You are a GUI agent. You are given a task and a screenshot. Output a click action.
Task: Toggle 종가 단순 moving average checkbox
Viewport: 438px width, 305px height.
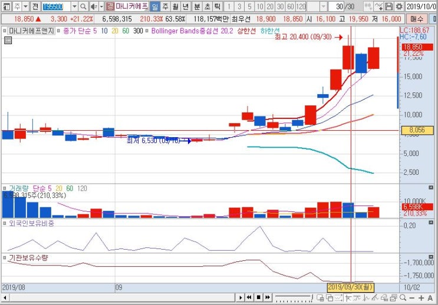[58, 31]
